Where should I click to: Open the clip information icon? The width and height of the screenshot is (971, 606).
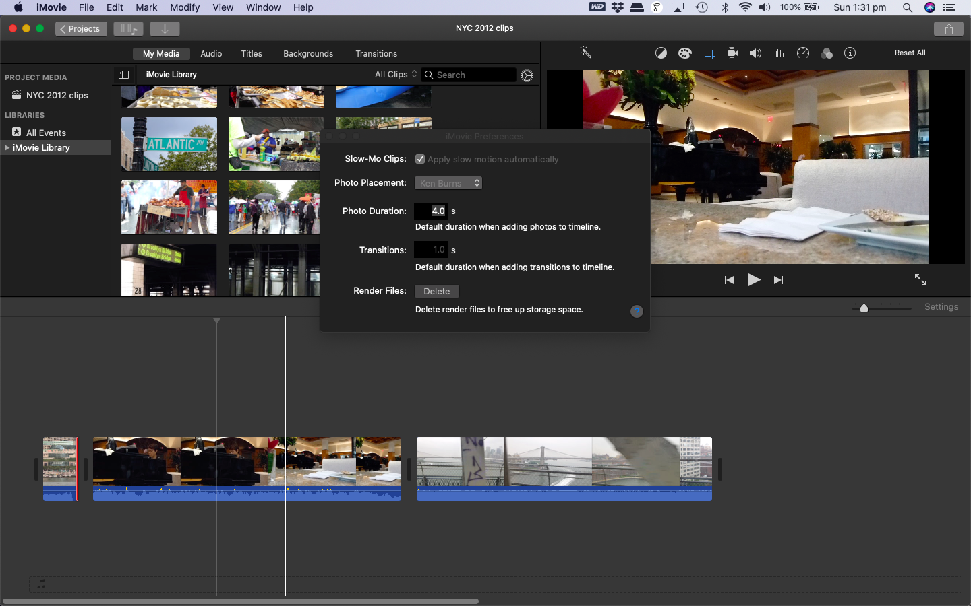tap(850, 53)
